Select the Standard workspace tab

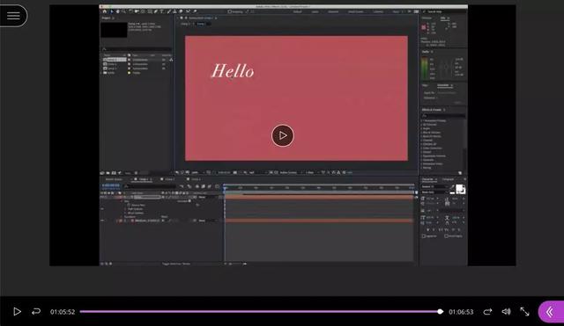[x=333, y=11]
